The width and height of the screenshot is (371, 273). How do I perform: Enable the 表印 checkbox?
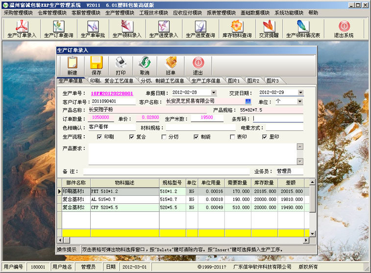point(232,137)
